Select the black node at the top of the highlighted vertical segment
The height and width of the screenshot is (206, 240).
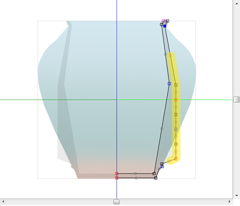(176, 85)
